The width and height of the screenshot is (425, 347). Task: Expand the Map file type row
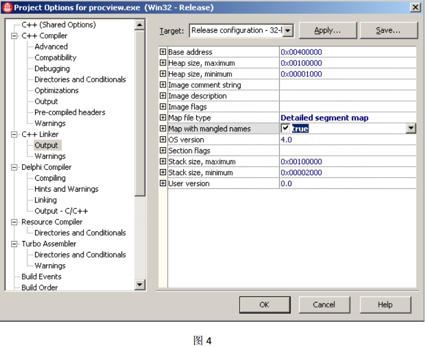pyautogui.click(x=163, y=118)
